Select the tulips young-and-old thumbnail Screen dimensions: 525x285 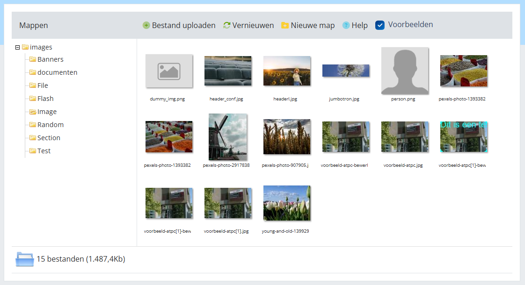click(287, 203)
